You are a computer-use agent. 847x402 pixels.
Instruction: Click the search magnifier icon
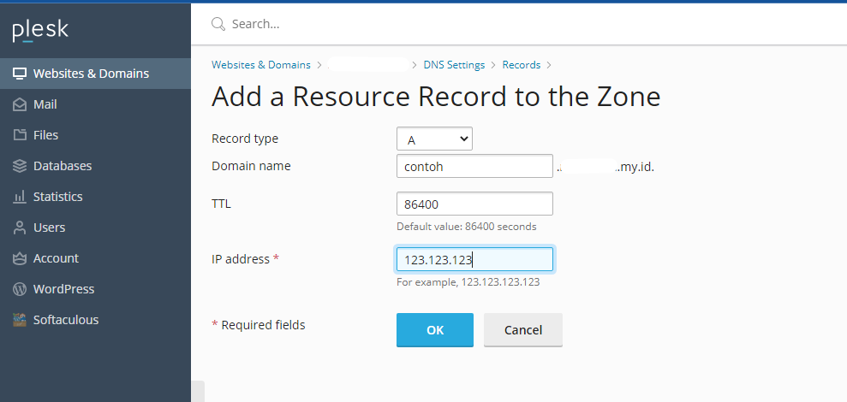[219, 24]
